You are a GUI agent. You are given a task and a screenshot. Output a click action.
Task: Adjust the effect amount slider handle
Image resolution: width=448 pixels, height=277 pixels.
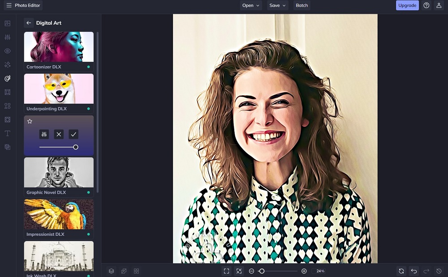(75, 147)
